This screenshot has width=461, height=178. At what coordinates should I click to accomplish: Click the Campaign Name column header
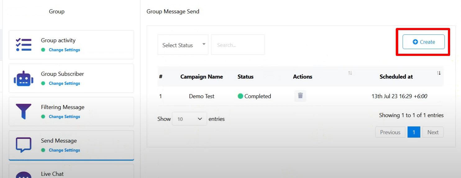coord(202,77)
